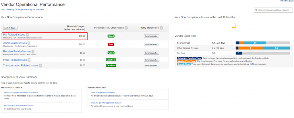Click the Your Average transit time bar segment
Screen dimensions: 294x118
tap(255, 43)
